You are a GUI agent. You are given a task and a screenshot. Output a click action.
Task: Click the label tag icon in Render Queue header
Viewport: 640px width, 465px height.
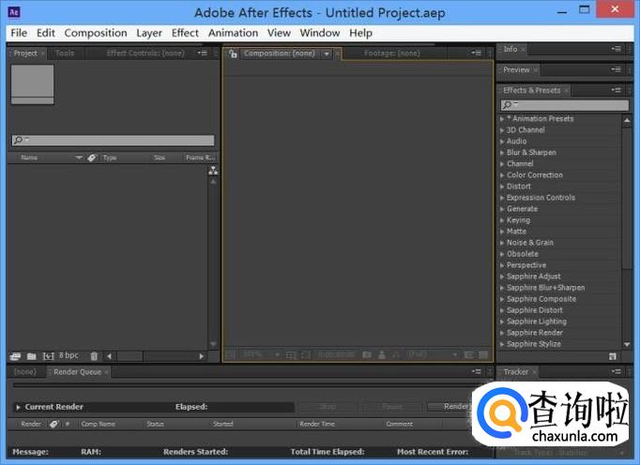[53, 424]
